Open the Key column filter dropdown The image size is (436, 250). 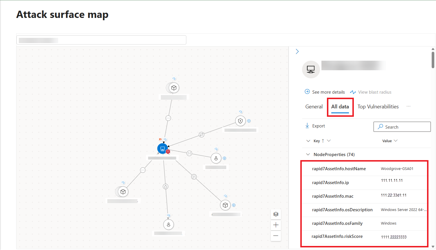coord(329,141)
